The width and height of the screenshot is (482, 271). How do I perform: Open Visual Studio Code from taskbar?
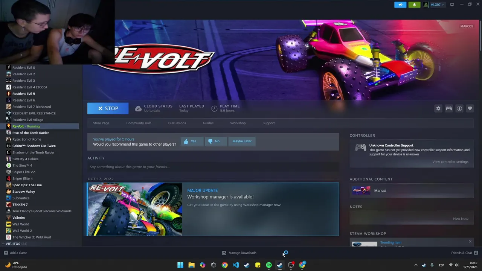pos(235,265)
